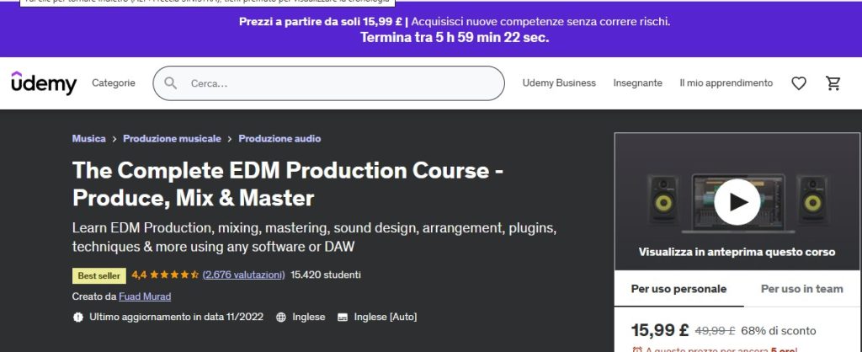Click in the Cerca search field
Viewport: 862px width, 352px height.
pos(337,83)
